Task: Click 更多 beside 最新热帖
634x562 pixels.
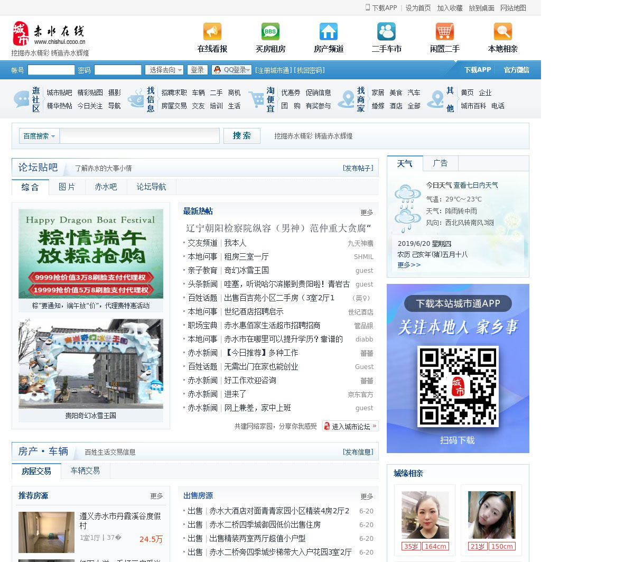Action: (367, 213)
